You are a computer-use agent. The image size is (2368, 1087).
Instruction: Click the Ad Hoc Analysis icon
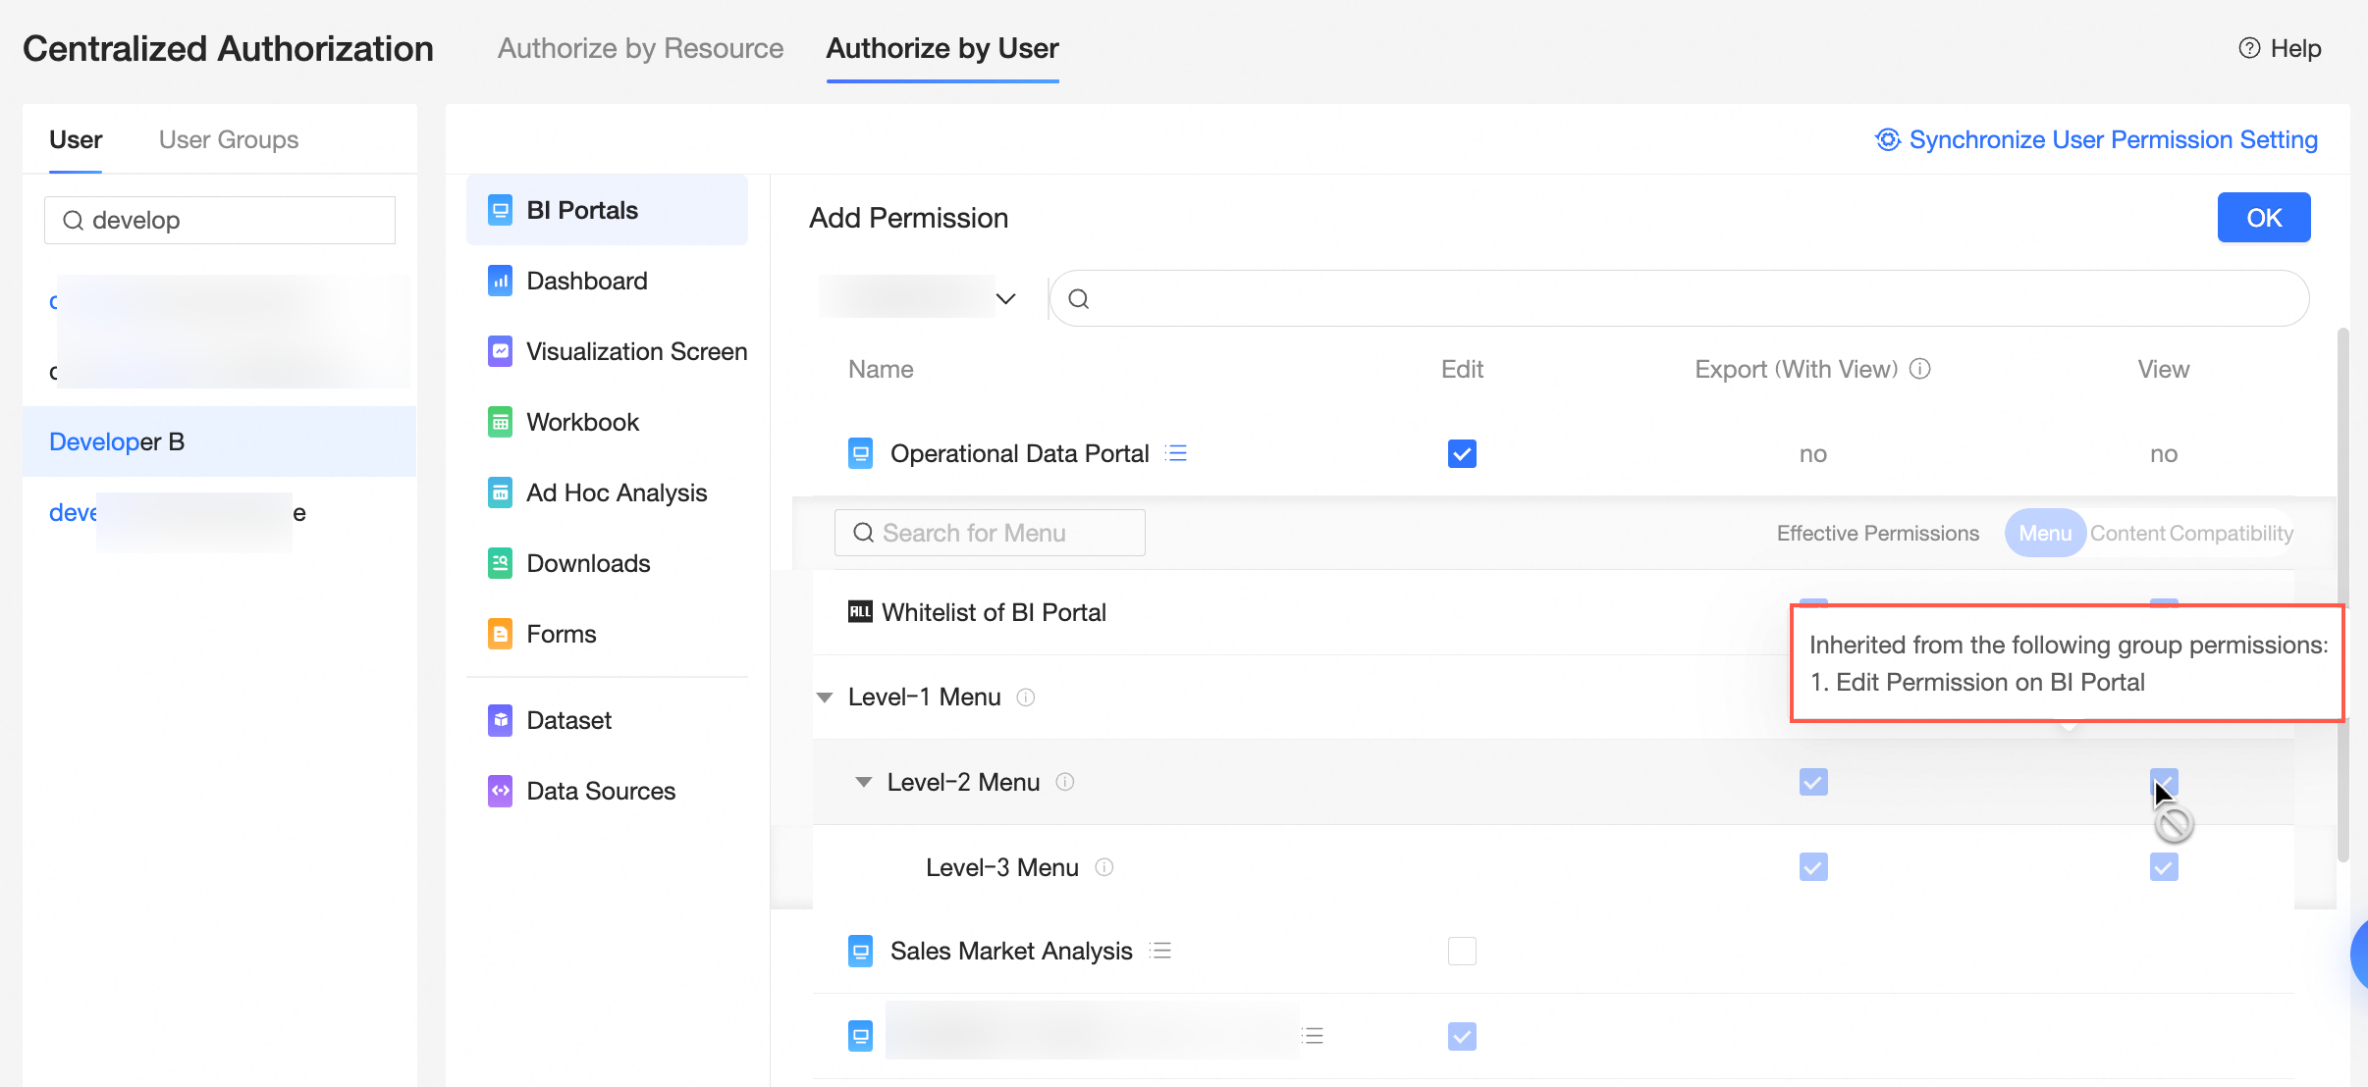(500, 492)
